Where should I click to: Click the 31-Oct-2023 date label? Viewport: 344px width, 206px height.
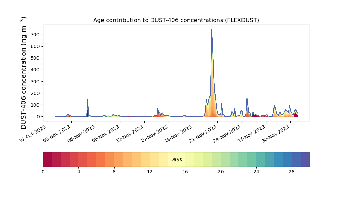click(x=33, y=134)
